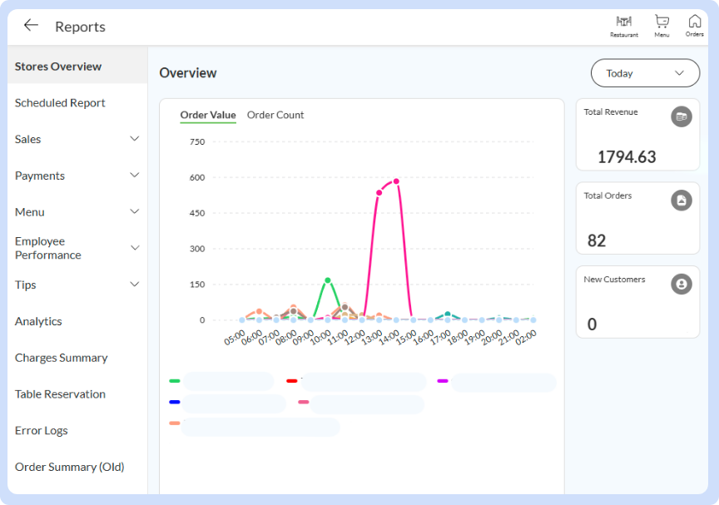Open Scheduled Report in sidebar
Viewport: 719px width, 505px height.
pyautogui.click(x=60, y=103)
